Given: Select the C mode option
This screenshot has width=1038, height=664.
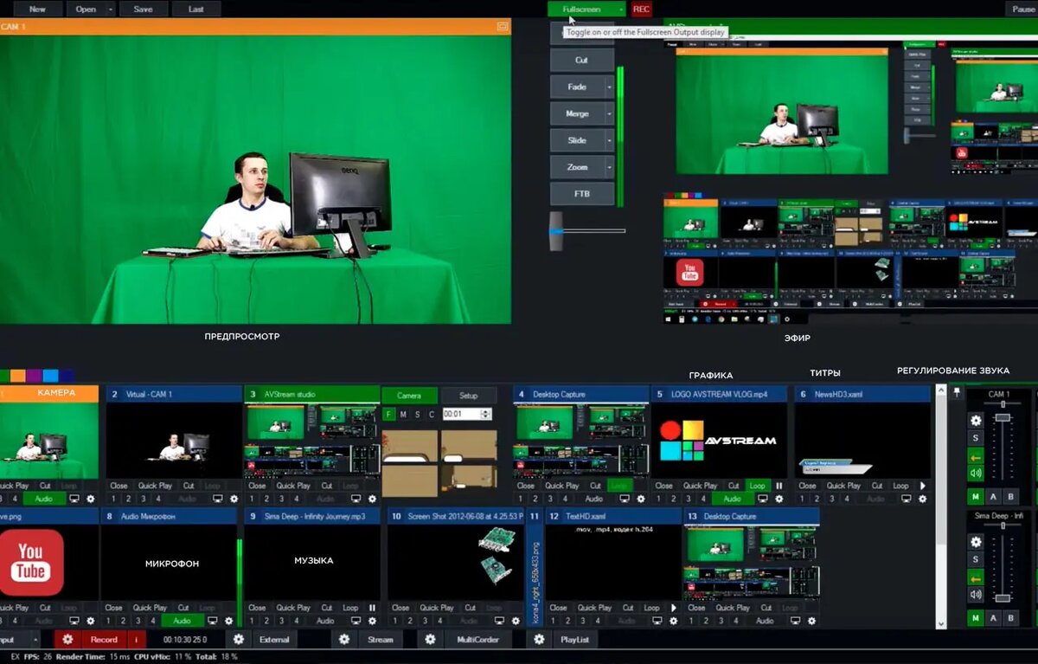Looking at the screenshot, I should pyautogui.click(x=431, y=415).
